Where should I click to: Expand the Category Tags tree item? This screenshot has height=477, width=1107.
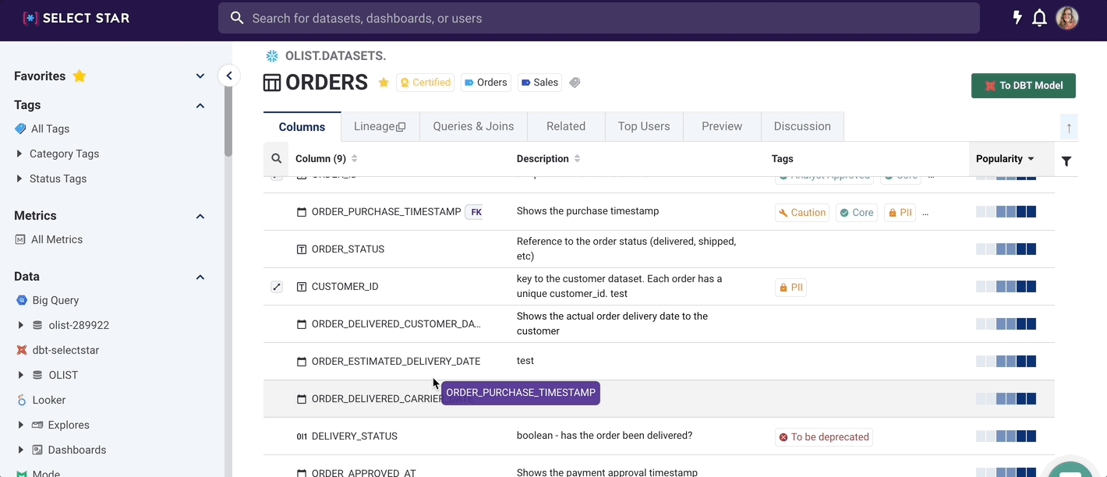pyautogui.click(x=19, y=154)
